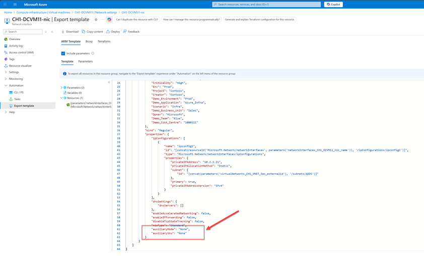Copy content of the template

tap(92, 32)
